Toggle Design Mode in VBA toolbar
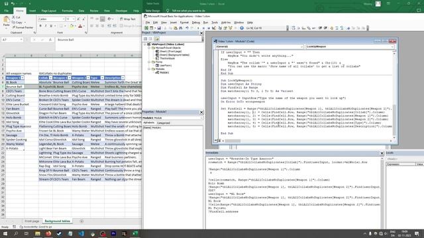 point(214,28)
